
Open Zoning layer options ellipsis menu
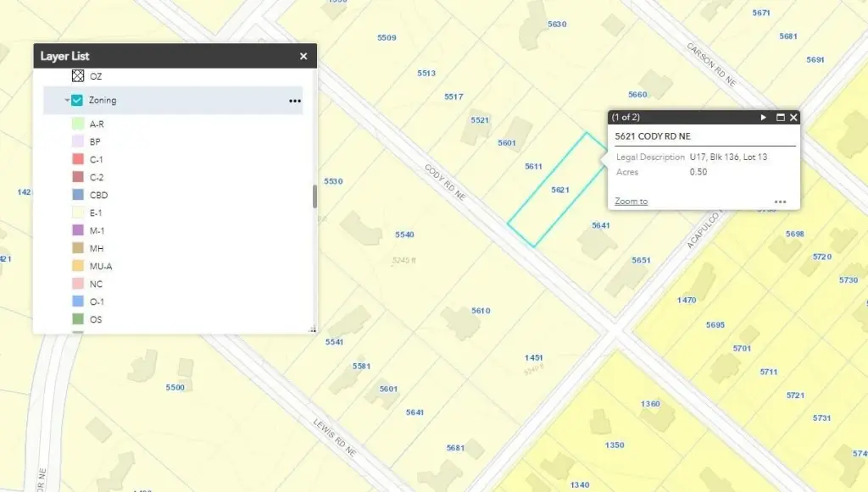(x=294, y=100)
